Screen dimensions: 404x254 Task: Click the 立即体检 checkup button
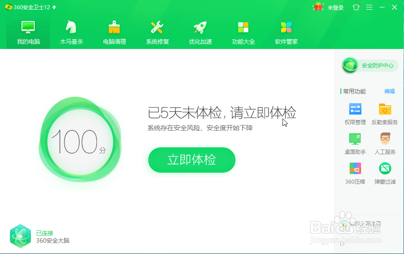coord(191,160)
